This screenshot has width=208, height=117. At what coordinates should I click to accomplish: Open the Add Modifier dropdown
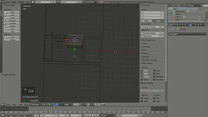(188, 34)
